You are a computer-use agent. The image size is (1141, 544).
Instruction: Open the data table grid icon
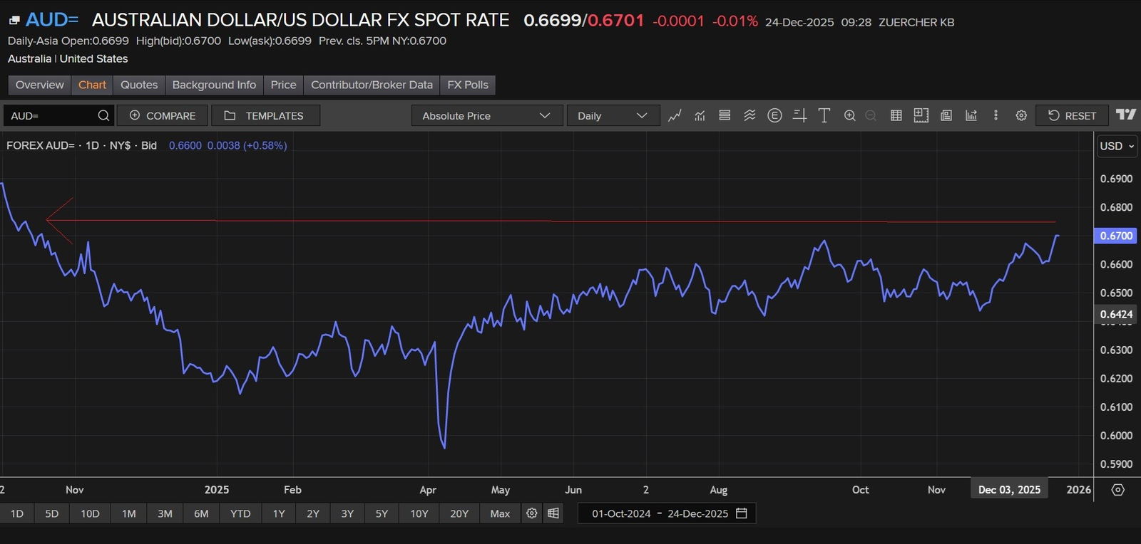[x=896, y=115]
